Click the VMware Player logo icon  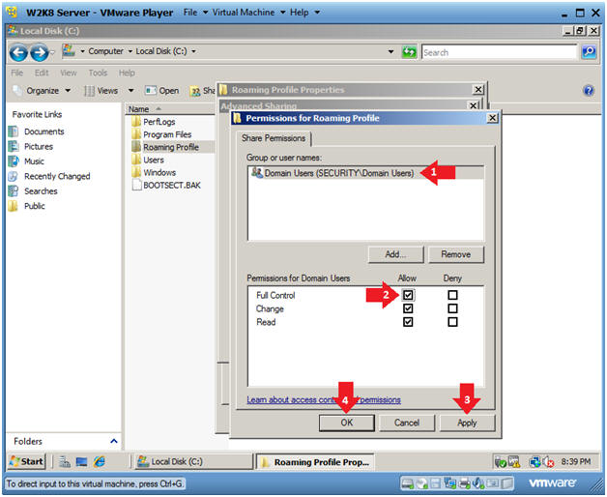point(12,13)
